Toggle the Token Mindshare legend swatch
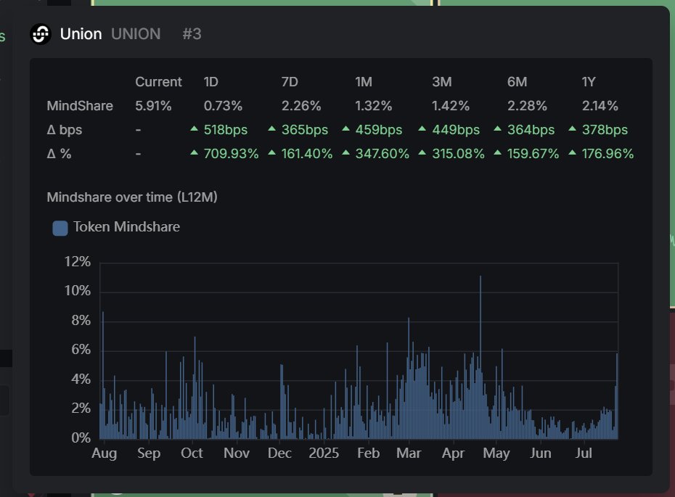Image resolution: width=675 pixels, height=497 pixels. [60, 228]
